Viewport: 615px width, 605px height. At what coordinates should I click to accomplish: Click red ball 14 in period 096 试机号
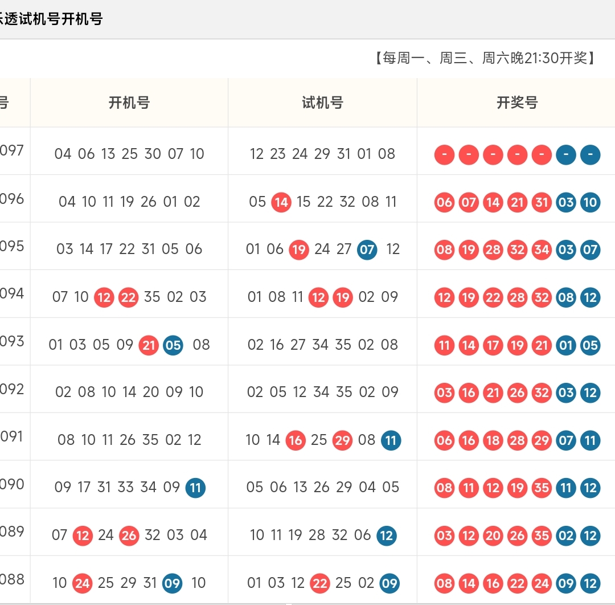(x=281, y=202)
